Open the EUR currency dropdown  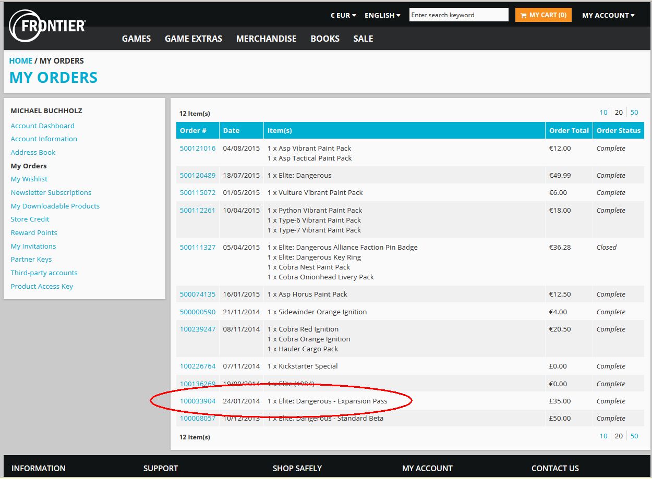[343, 15]
